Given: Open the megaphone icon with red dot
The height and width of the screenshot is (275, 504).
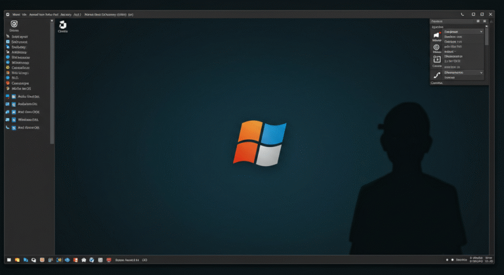Looking at the screenshot, I should (x=436, y=35).
